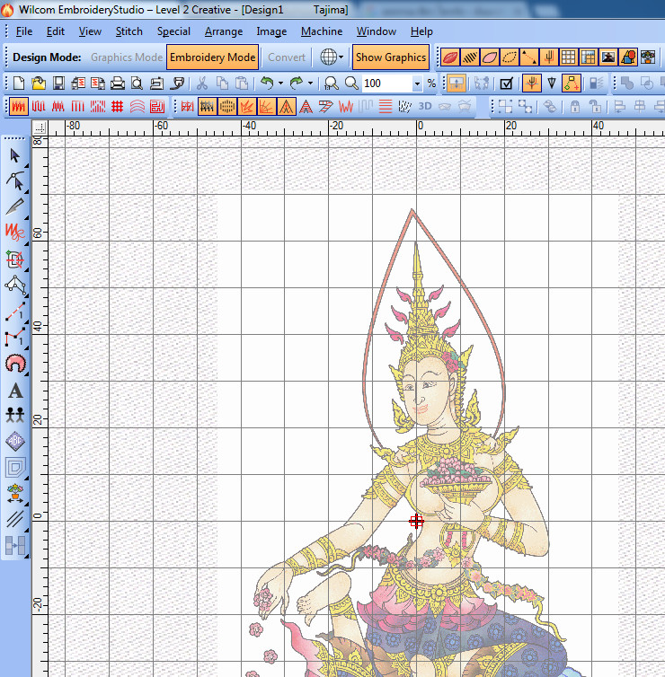Open the Help menu

[421, 31]
